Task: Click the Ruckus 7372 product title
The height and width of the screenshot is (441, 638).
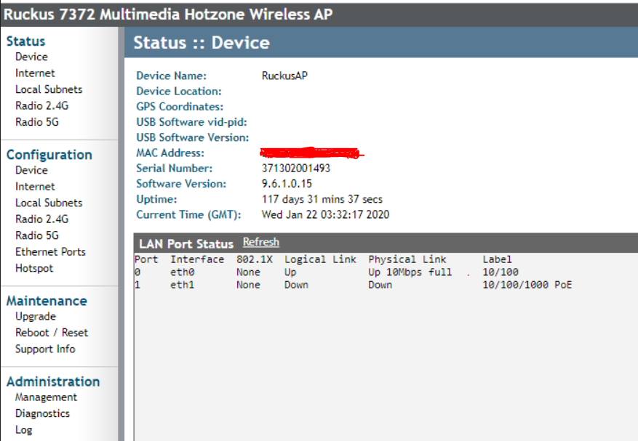Action: (x=168, y=15)
